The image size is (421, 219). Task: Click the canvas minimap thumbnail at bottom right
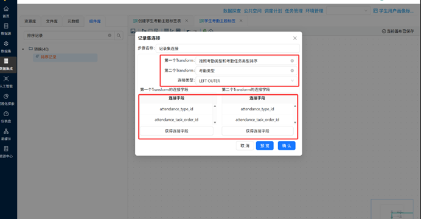392,209
